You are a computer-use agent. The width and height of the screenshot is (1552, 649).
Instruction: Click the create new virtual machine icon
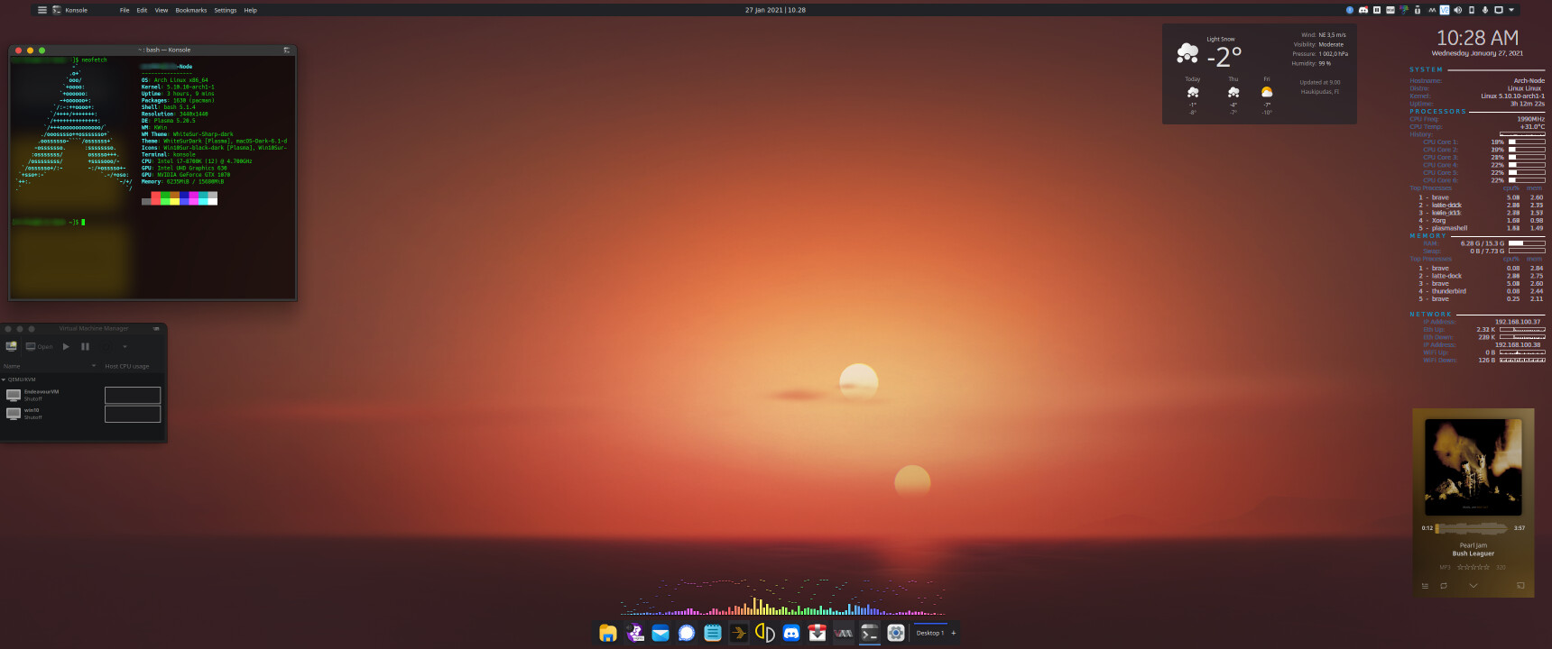click(x=12, y=346)
